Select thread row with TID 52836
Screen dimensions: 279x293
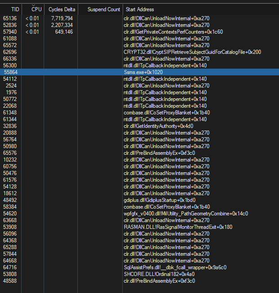[x=139, y=25]
